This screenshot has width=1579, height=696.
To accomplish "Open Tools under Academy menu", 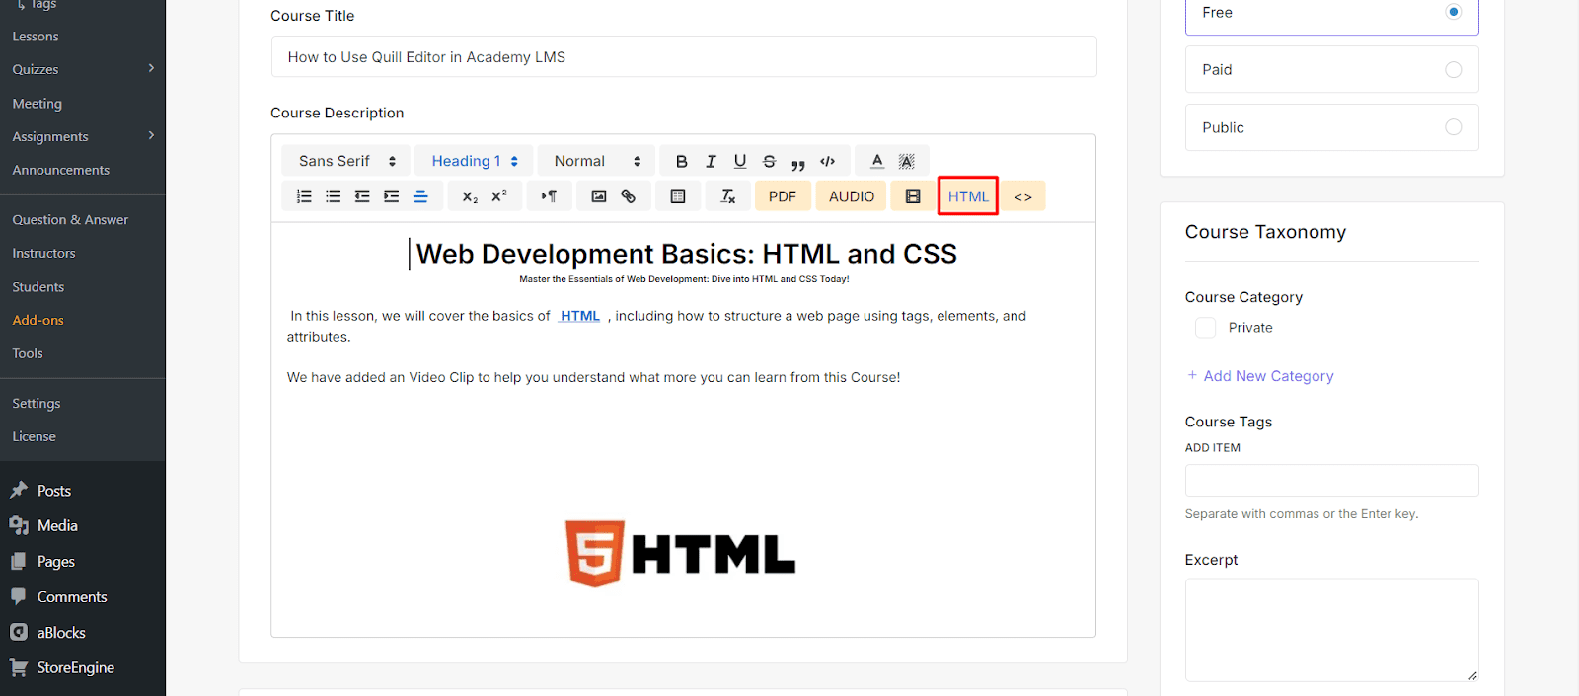I will pyautogui.click(x=28, y=353).
